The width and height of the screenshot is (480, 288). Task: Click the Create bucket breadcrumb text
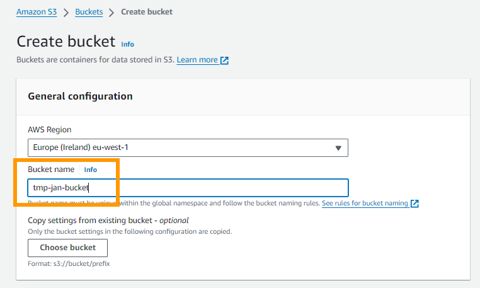pos(147,11)
